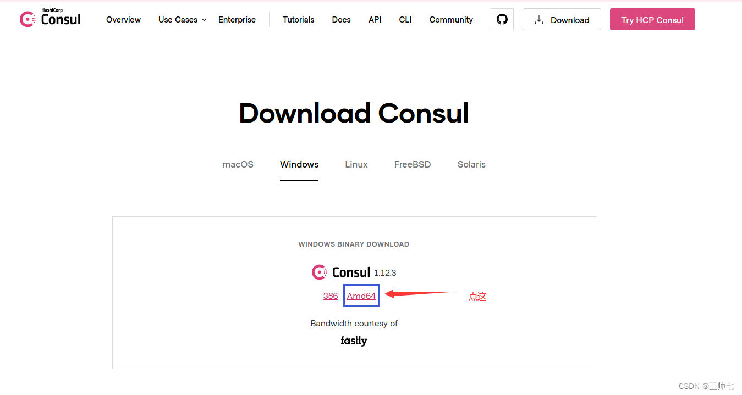
Task: Switch to the Linux tab
Action: [356, 164]
